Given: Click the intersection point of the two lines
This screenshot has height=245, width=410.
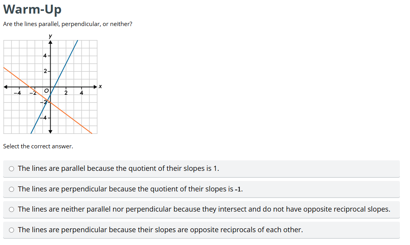Looking at the screenshot, I should [x=48, y=102].
